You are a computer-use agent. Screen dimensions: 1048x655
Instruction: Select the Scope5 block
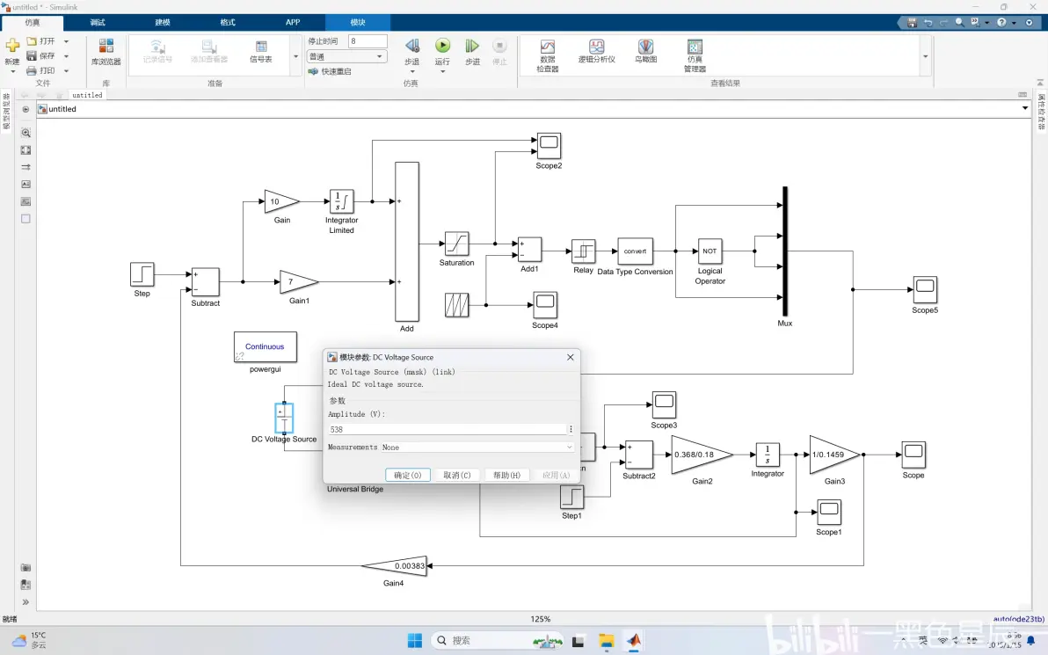(925, 289)
